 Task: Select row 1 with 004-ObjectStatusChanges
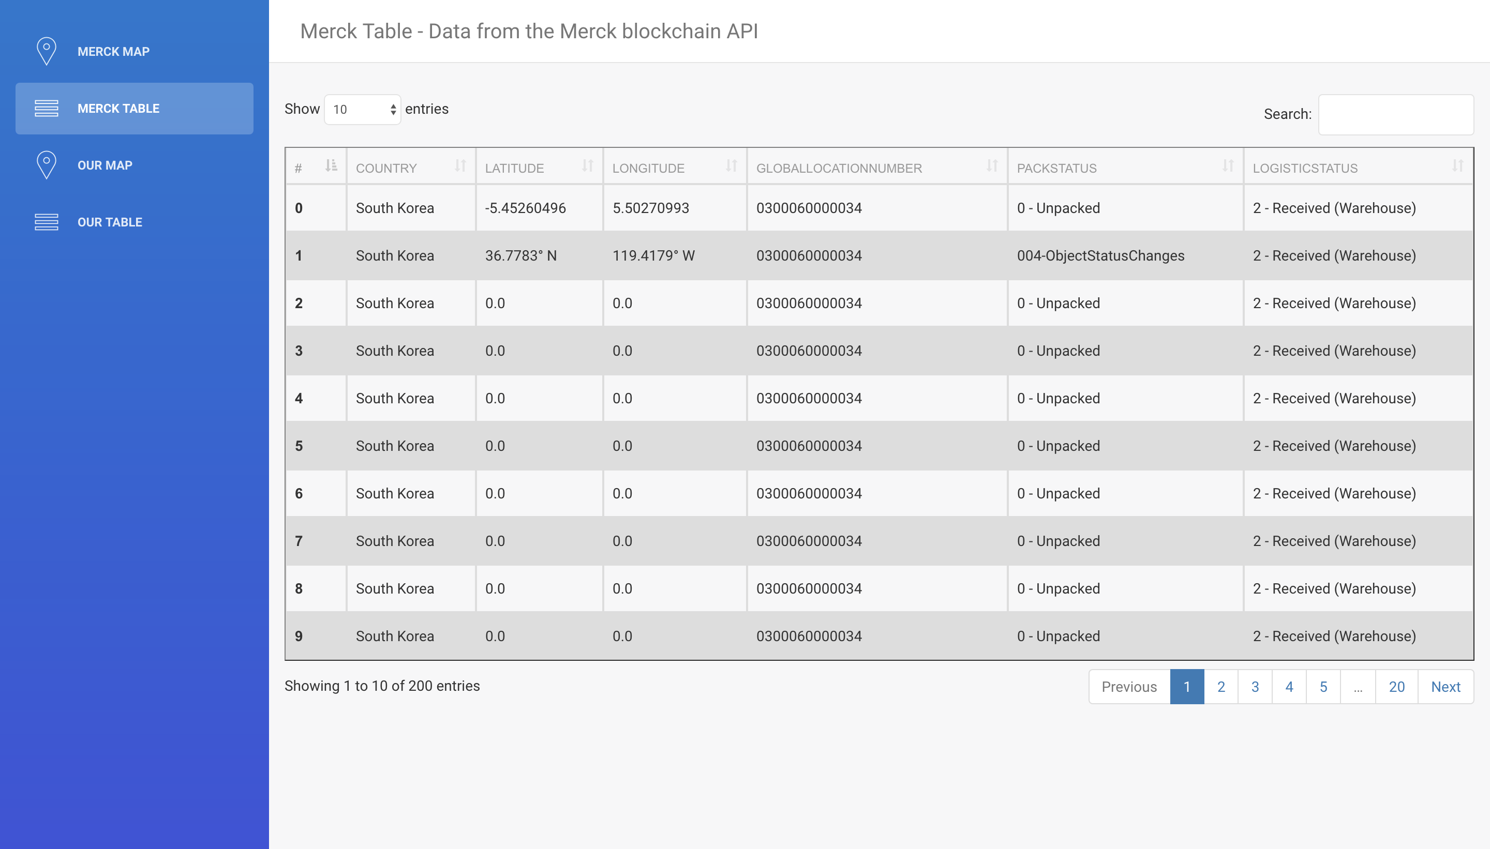point(1100,255)
